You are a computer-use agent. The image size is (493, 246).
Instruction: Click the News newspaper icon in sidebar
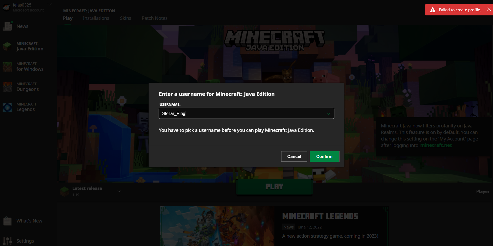point(7,26)
